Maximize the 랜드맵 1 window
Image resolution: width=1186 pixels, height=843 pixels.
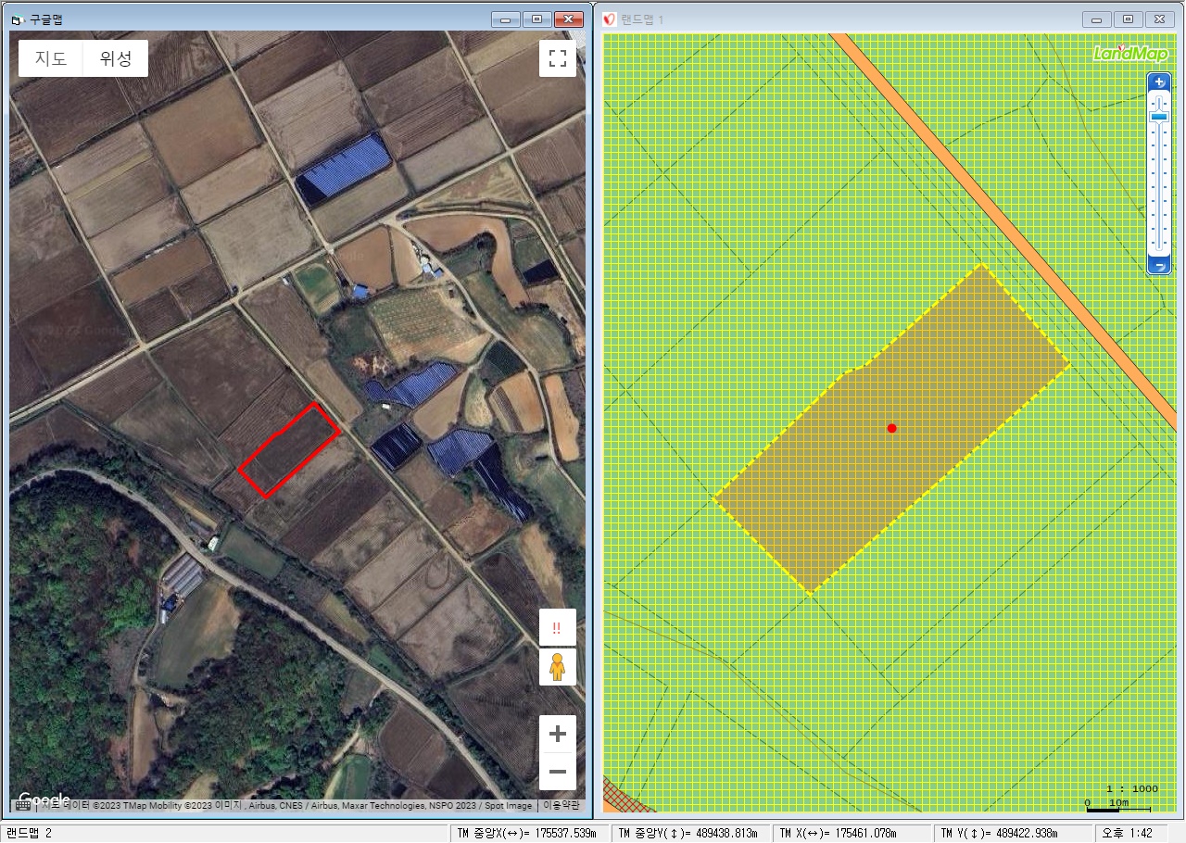click(1129, 19)
